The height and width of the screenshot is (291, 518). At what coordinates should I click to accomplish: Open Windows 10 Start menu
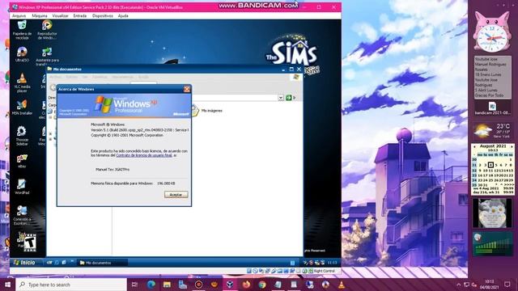[x=7, y=285]
